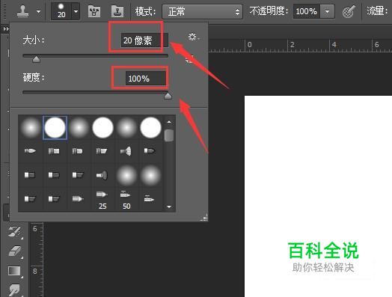Select the Clone Stamp tool icon
The height and width of the screenshot is (297, 392).
point(22,11)
